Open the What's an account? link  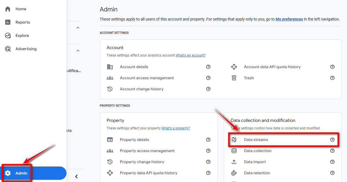191,55
